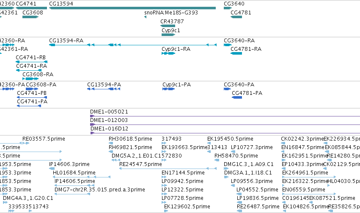Viewport: 360px width, 213px height.
Task: Click the CG4741-RB transcript label
Action: coord(31,58)
